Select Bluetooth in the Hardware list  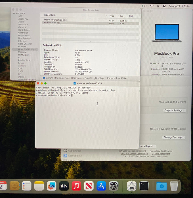23,25
